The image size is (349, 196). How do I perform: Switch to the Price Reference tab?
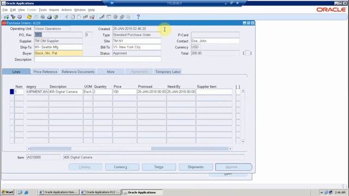45,71
